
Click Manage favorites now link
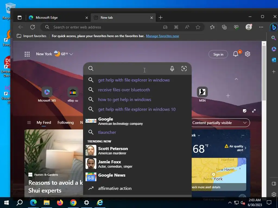click(x=162, y=36)
